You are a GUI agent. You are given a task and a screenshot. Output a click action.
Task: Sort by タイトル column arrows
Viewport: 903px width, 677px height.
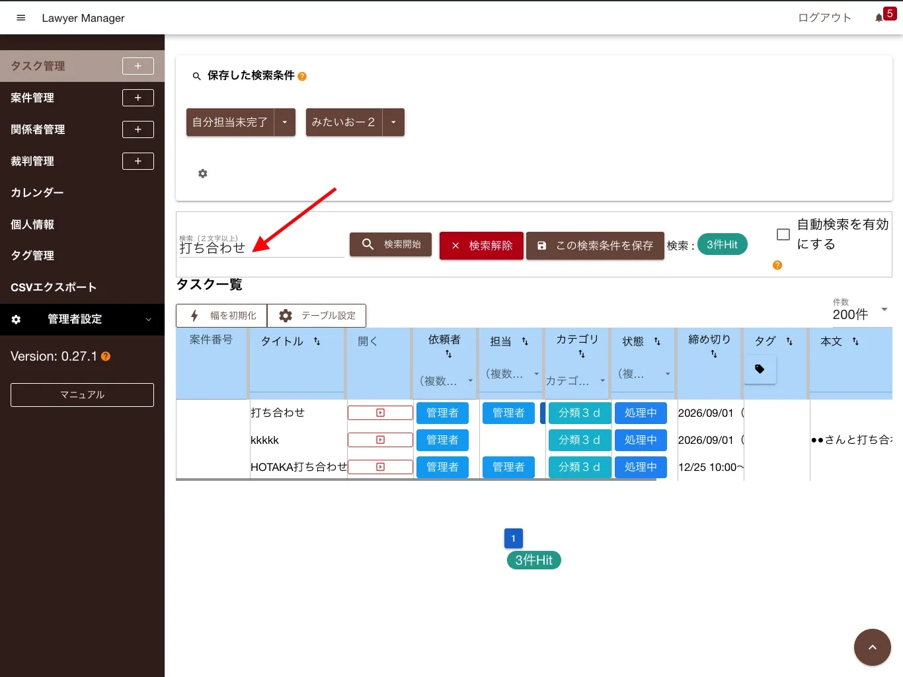(x=317, y=341)
